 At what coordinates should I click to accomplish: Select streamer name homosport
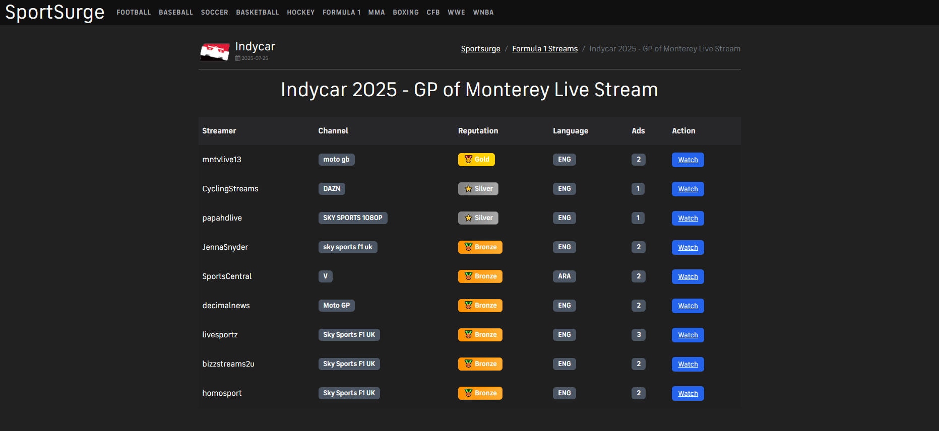coord(222,393)
